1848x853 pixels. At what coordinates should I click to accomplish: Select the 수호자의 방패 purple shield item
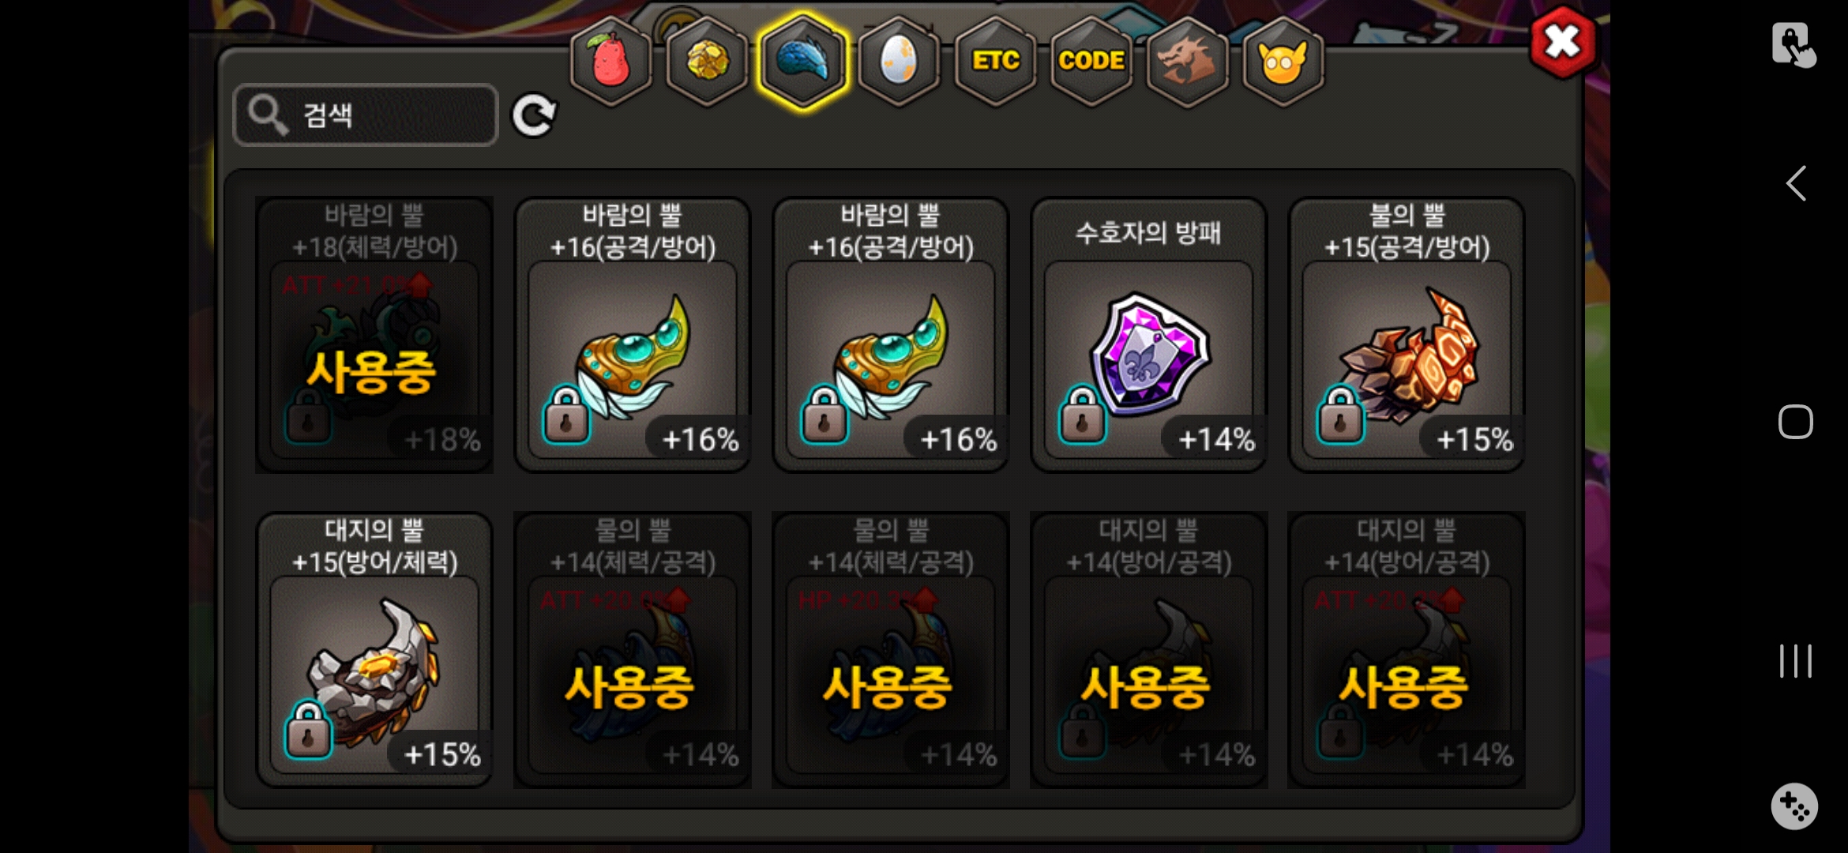(1148, 335)
